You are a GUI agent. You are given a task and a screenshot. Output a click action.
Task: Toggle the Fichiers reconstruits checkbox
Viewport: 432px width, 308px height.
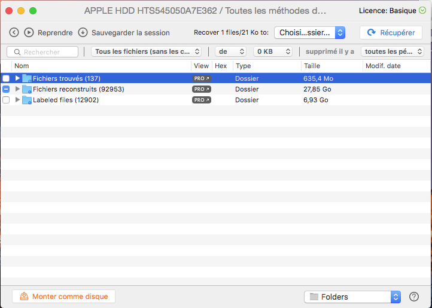6,89
